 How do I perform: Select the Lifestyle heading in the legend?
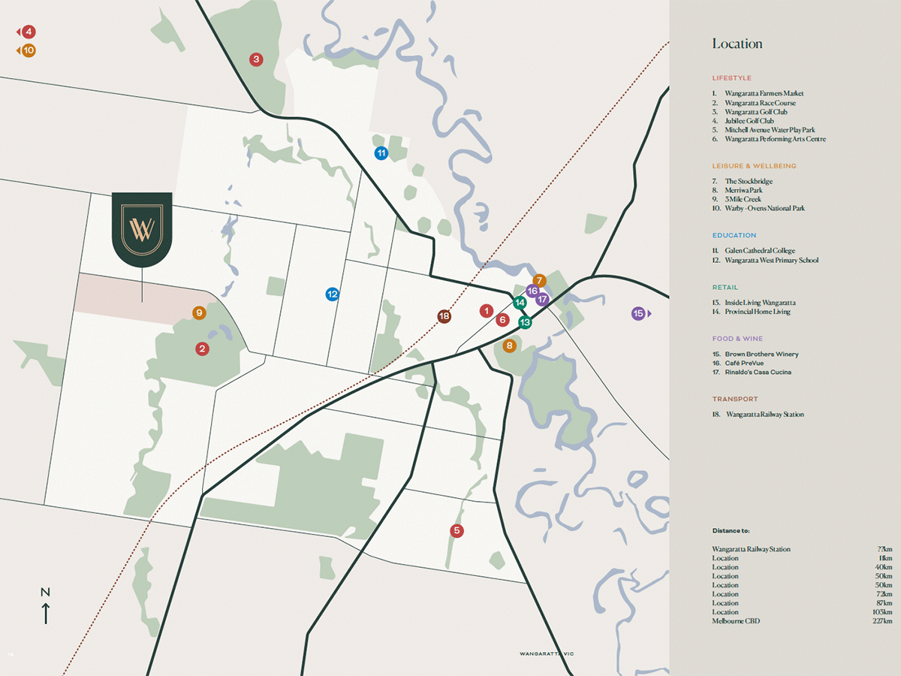[x=731, y=78]
